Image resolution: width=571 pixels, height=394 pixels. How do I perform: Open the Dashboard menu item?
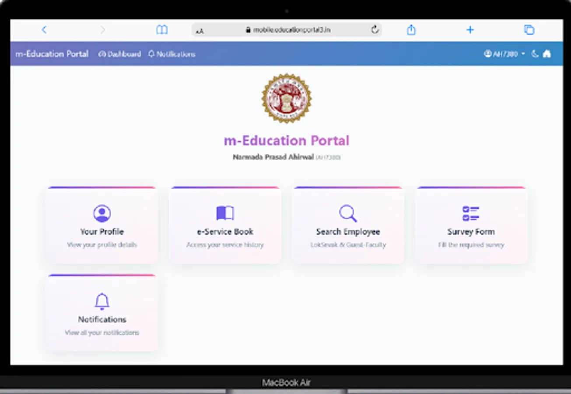(x=119, y=54)
